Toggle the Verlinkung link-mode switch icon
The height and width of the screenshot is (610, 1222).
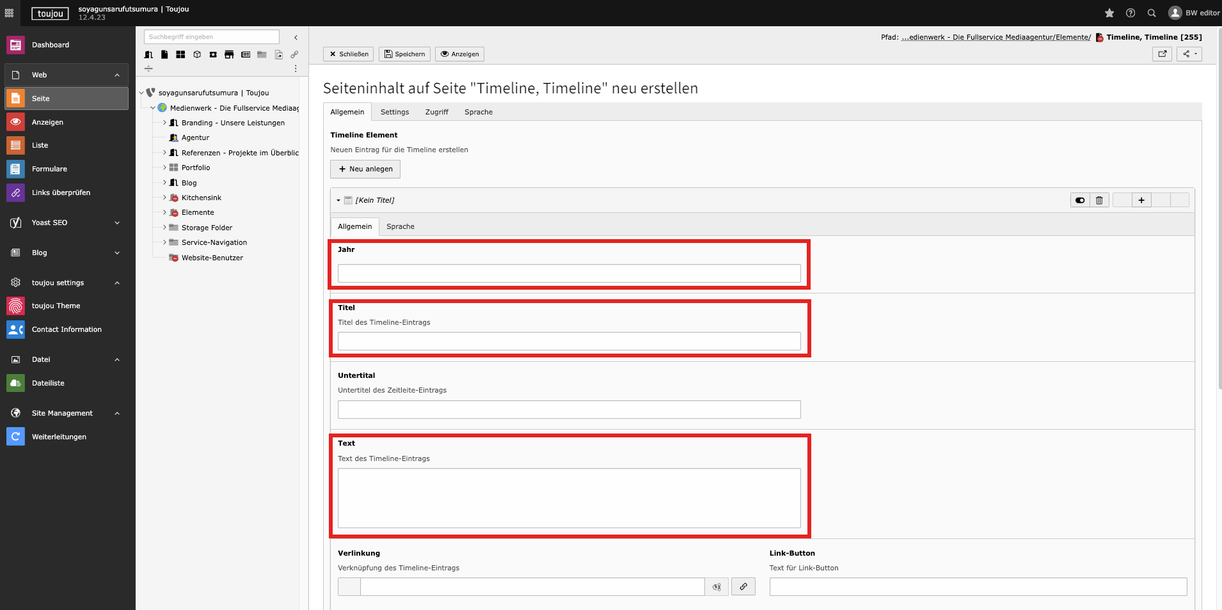point(717,586)
